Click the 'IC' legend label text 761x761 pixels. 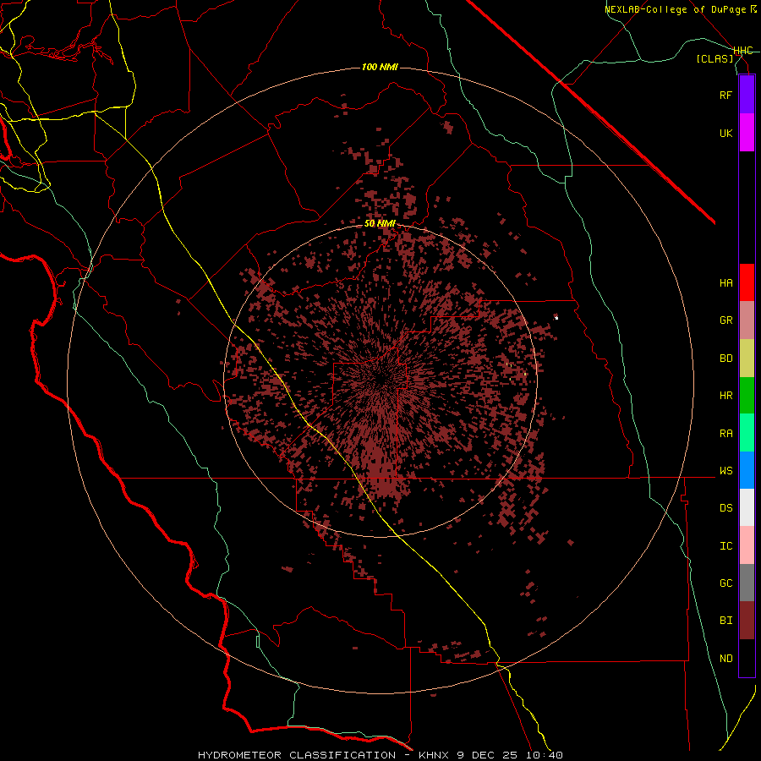point(725,546)
